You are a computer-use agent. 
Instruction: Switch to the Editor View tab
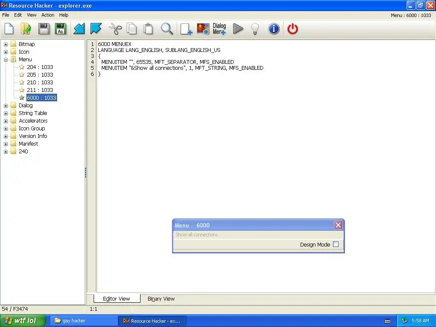tap(117, 298)
